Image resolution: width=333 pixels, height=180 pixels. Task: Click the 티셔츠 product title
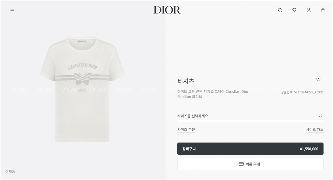click(186, 81)
